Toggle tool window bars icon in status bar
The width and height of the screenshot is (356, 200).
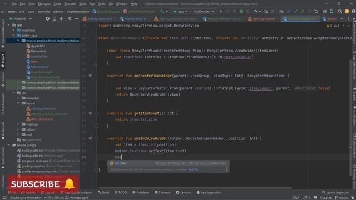point(4,198)
